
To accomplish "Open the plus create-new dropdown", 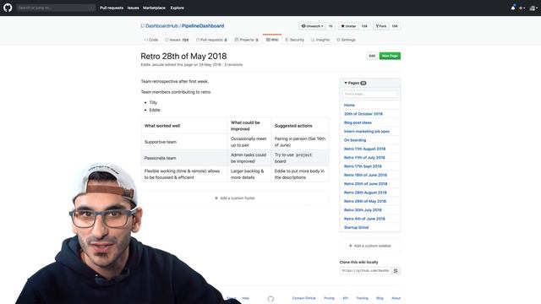I will 522,8.
